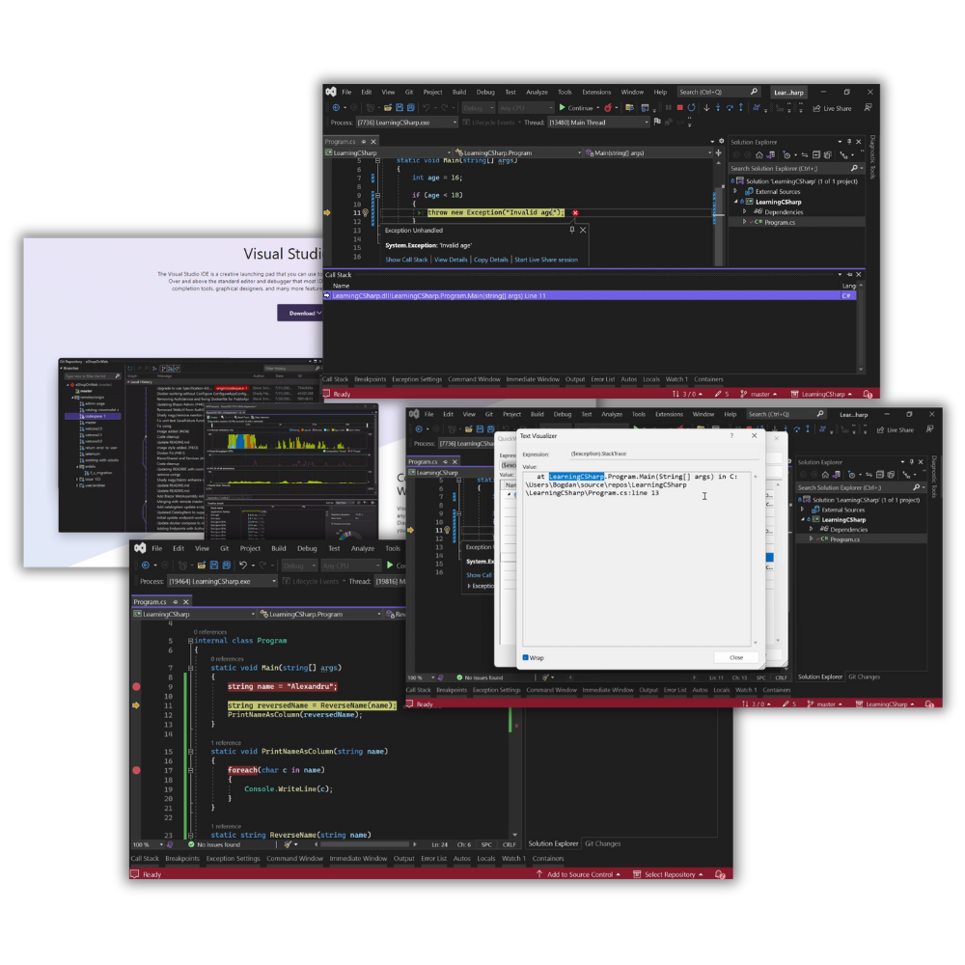This screenshot has width=965, height=965.
Task: Click the View Details link in exception popup
Action: (450, 260)
